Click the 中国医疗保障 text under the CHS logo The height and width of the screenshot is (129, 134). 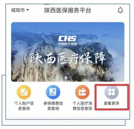(x=67, y=44)
